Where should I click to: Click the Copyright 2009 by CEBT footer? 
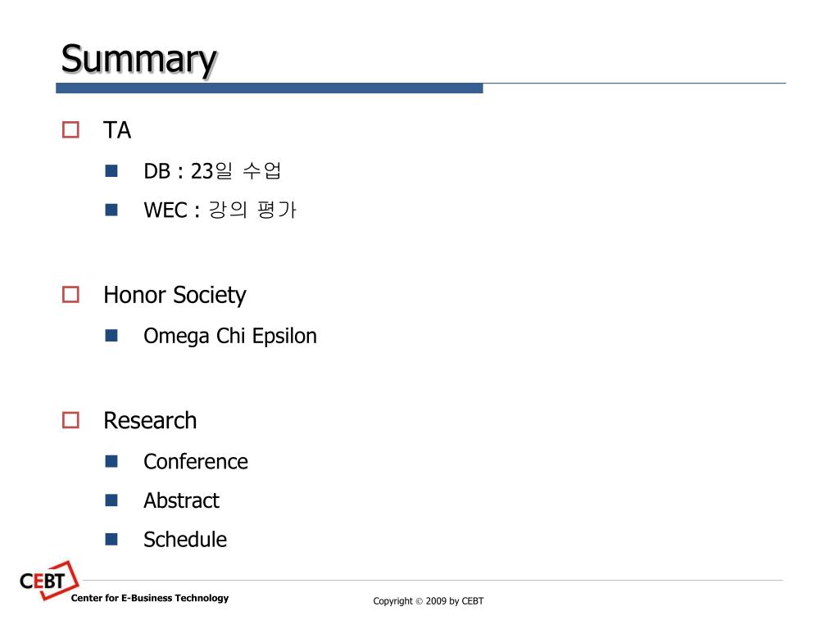(428, 601)
